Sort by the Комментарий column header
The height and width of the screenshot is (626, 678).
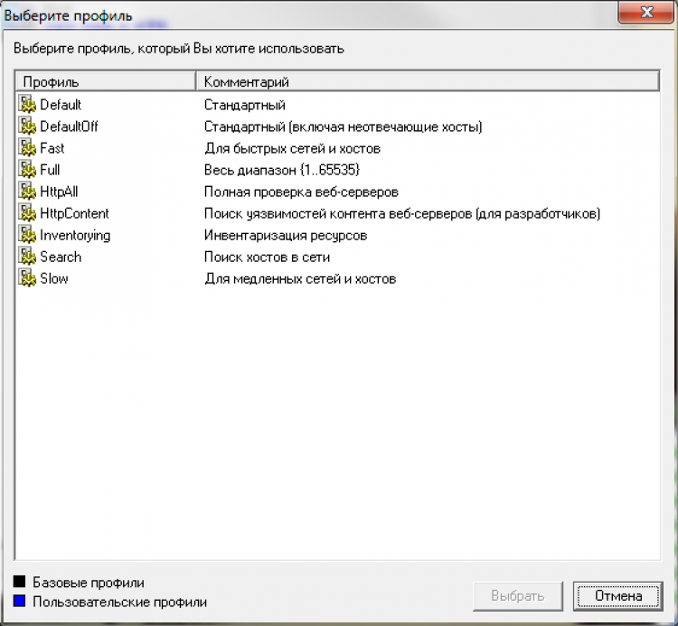pos(428,81)
